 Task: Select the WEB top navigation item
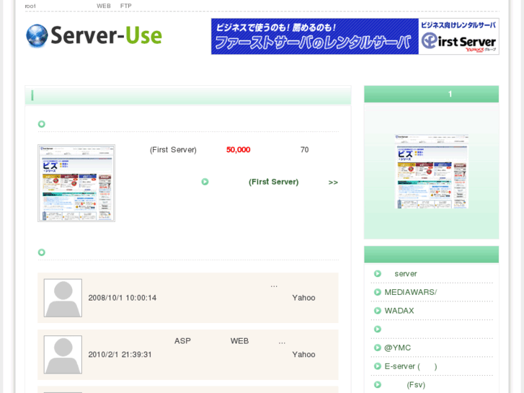[104, 6]
